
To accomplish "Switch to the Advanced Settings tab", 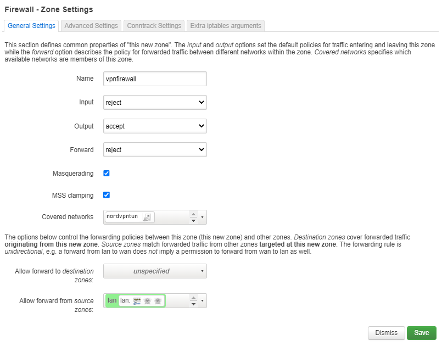I will [x=91, y=26].
